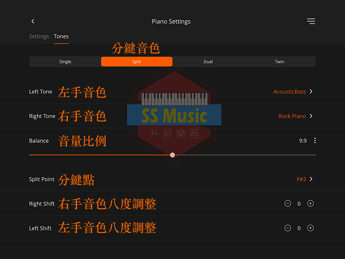Open the hamburger menu icon
Image resolution: width=345 pixels, height=259 pixels.
click(x=311, y=21)
